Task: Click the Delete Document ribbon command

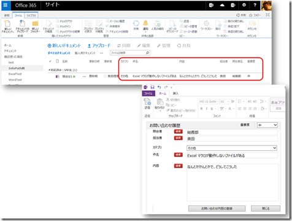Action: point(117,31)
